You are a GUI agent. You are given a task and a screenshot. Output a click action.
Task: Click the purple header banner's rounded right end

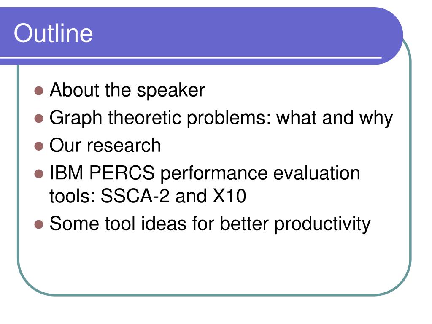click(391, 36)
